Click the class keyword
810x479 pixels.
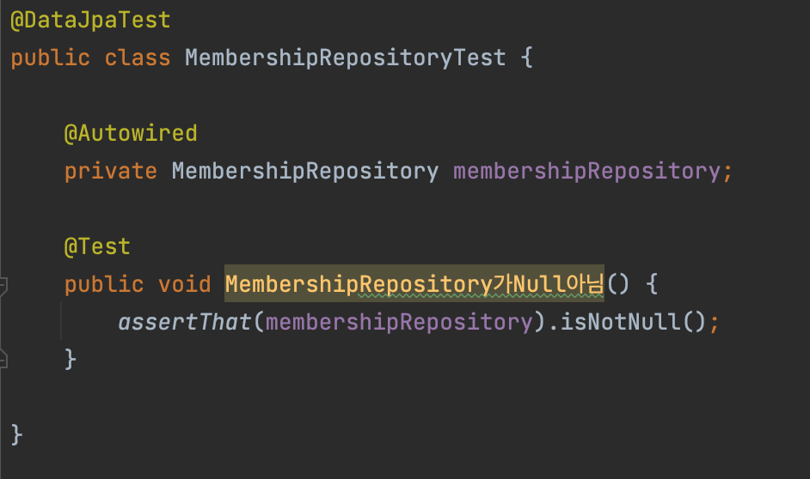(138, 58)
